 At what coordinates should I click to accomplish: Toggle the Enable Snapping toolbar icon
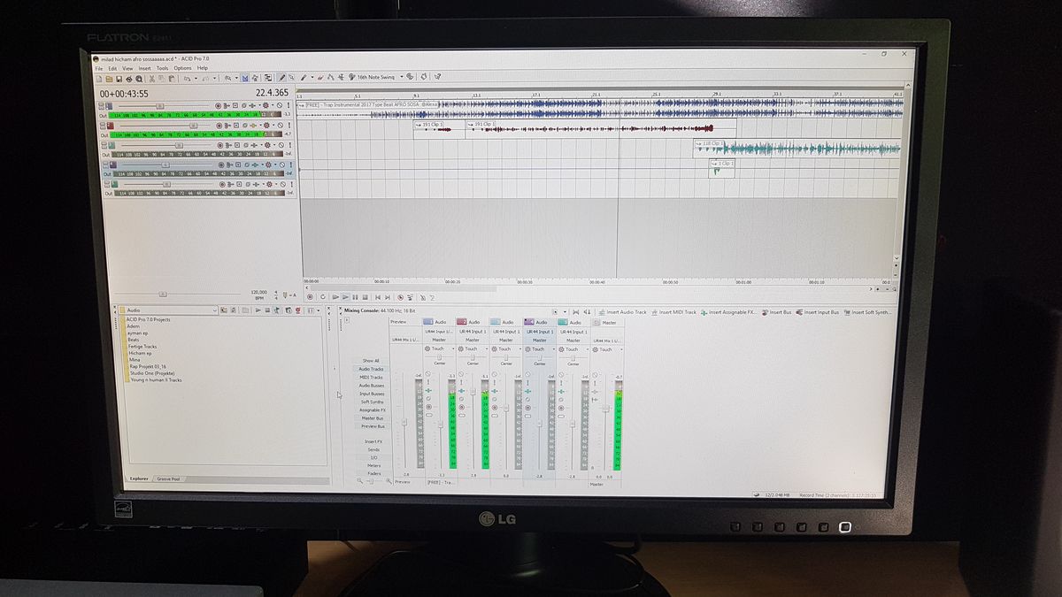coord(245,78)
